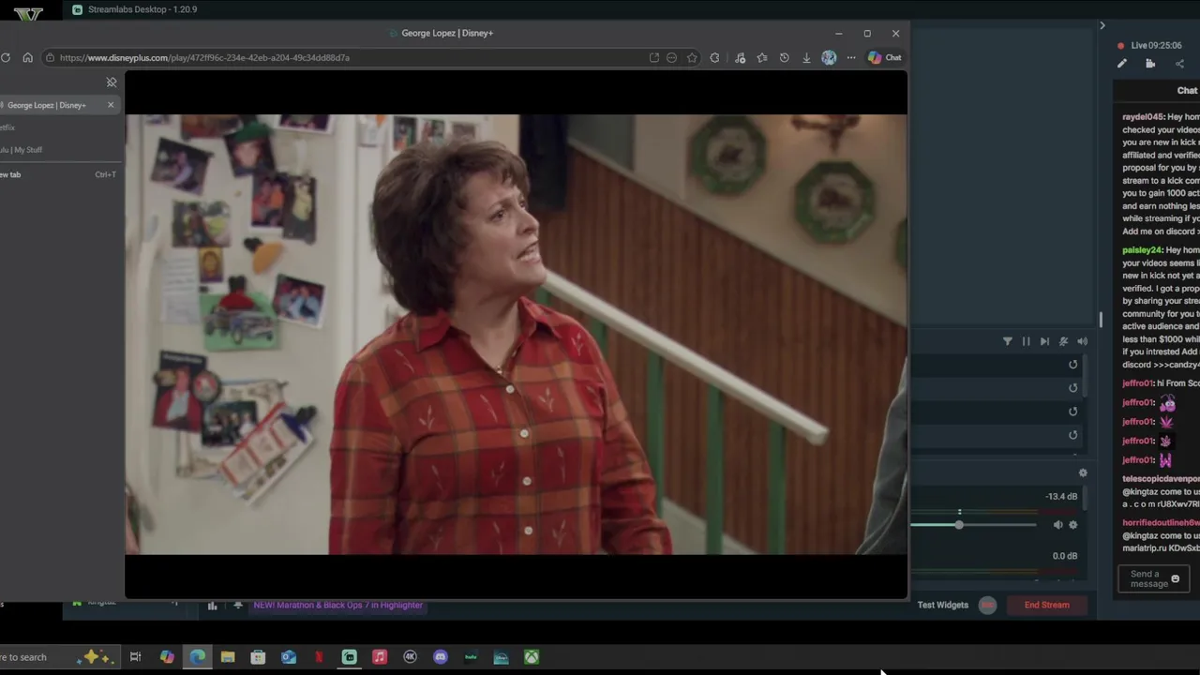Viewport: 1200px width, 675px height.
Task: Replay the fourth recent event in the list
Action: tap(1072, 435)
